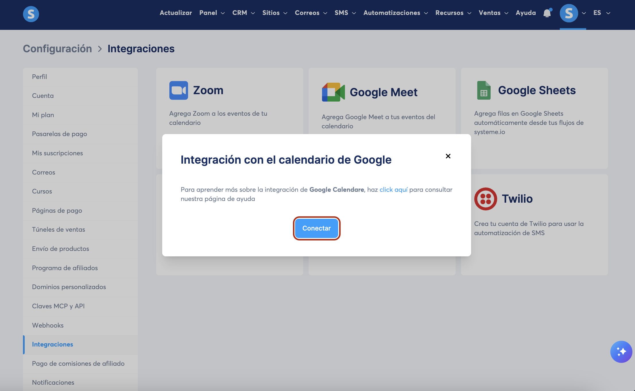This screenshot has width=635, height=391.
Task: Open the AI assistant sparkle button
Action: 621,351
